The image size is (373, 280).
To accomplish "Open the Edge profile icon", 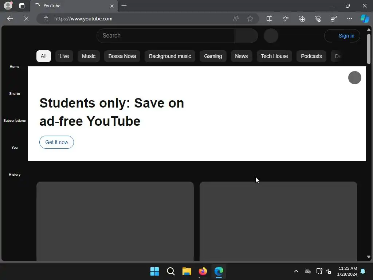I will click(x=8, y=6).
